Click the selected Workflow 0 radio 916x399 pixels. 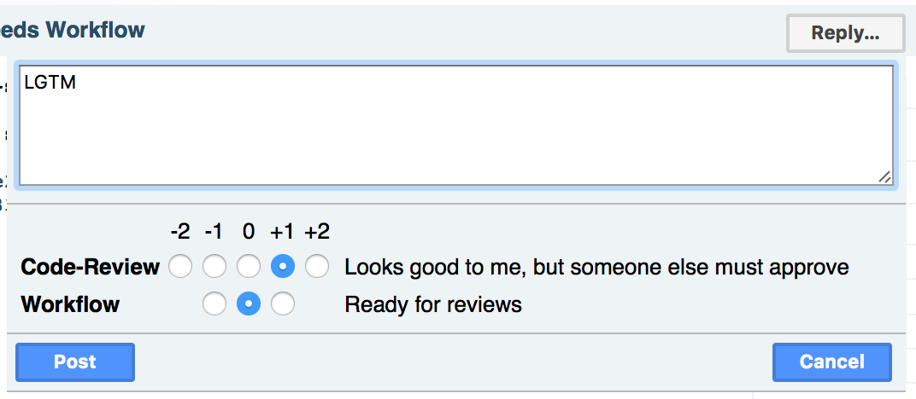249,304
